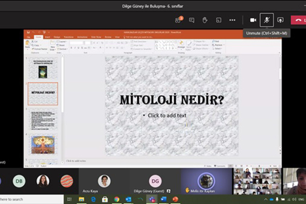
Task: Click Reset slide button
Action: (61, 45)
